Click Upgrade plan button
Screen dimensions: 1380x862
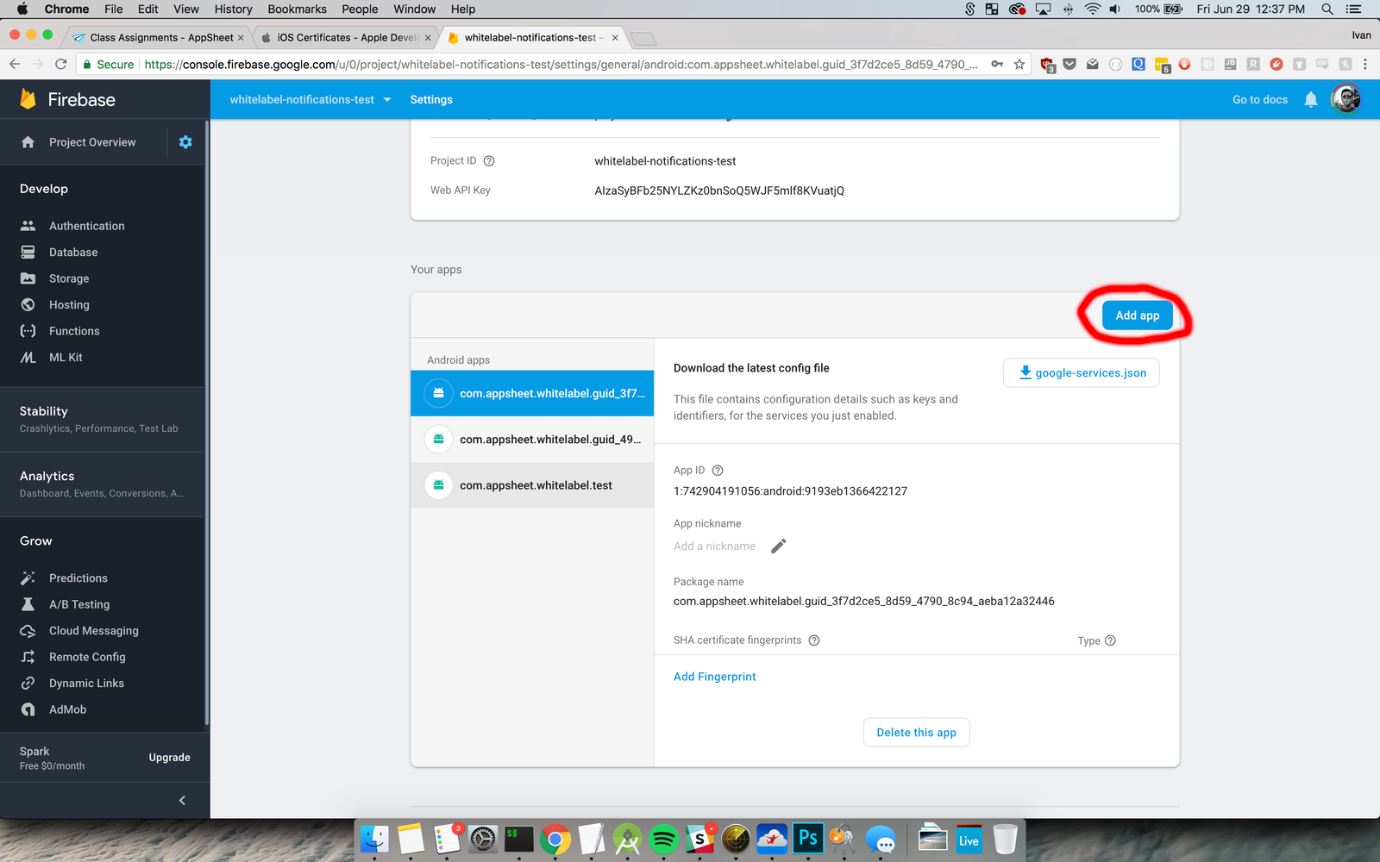[x=169, y=758]
